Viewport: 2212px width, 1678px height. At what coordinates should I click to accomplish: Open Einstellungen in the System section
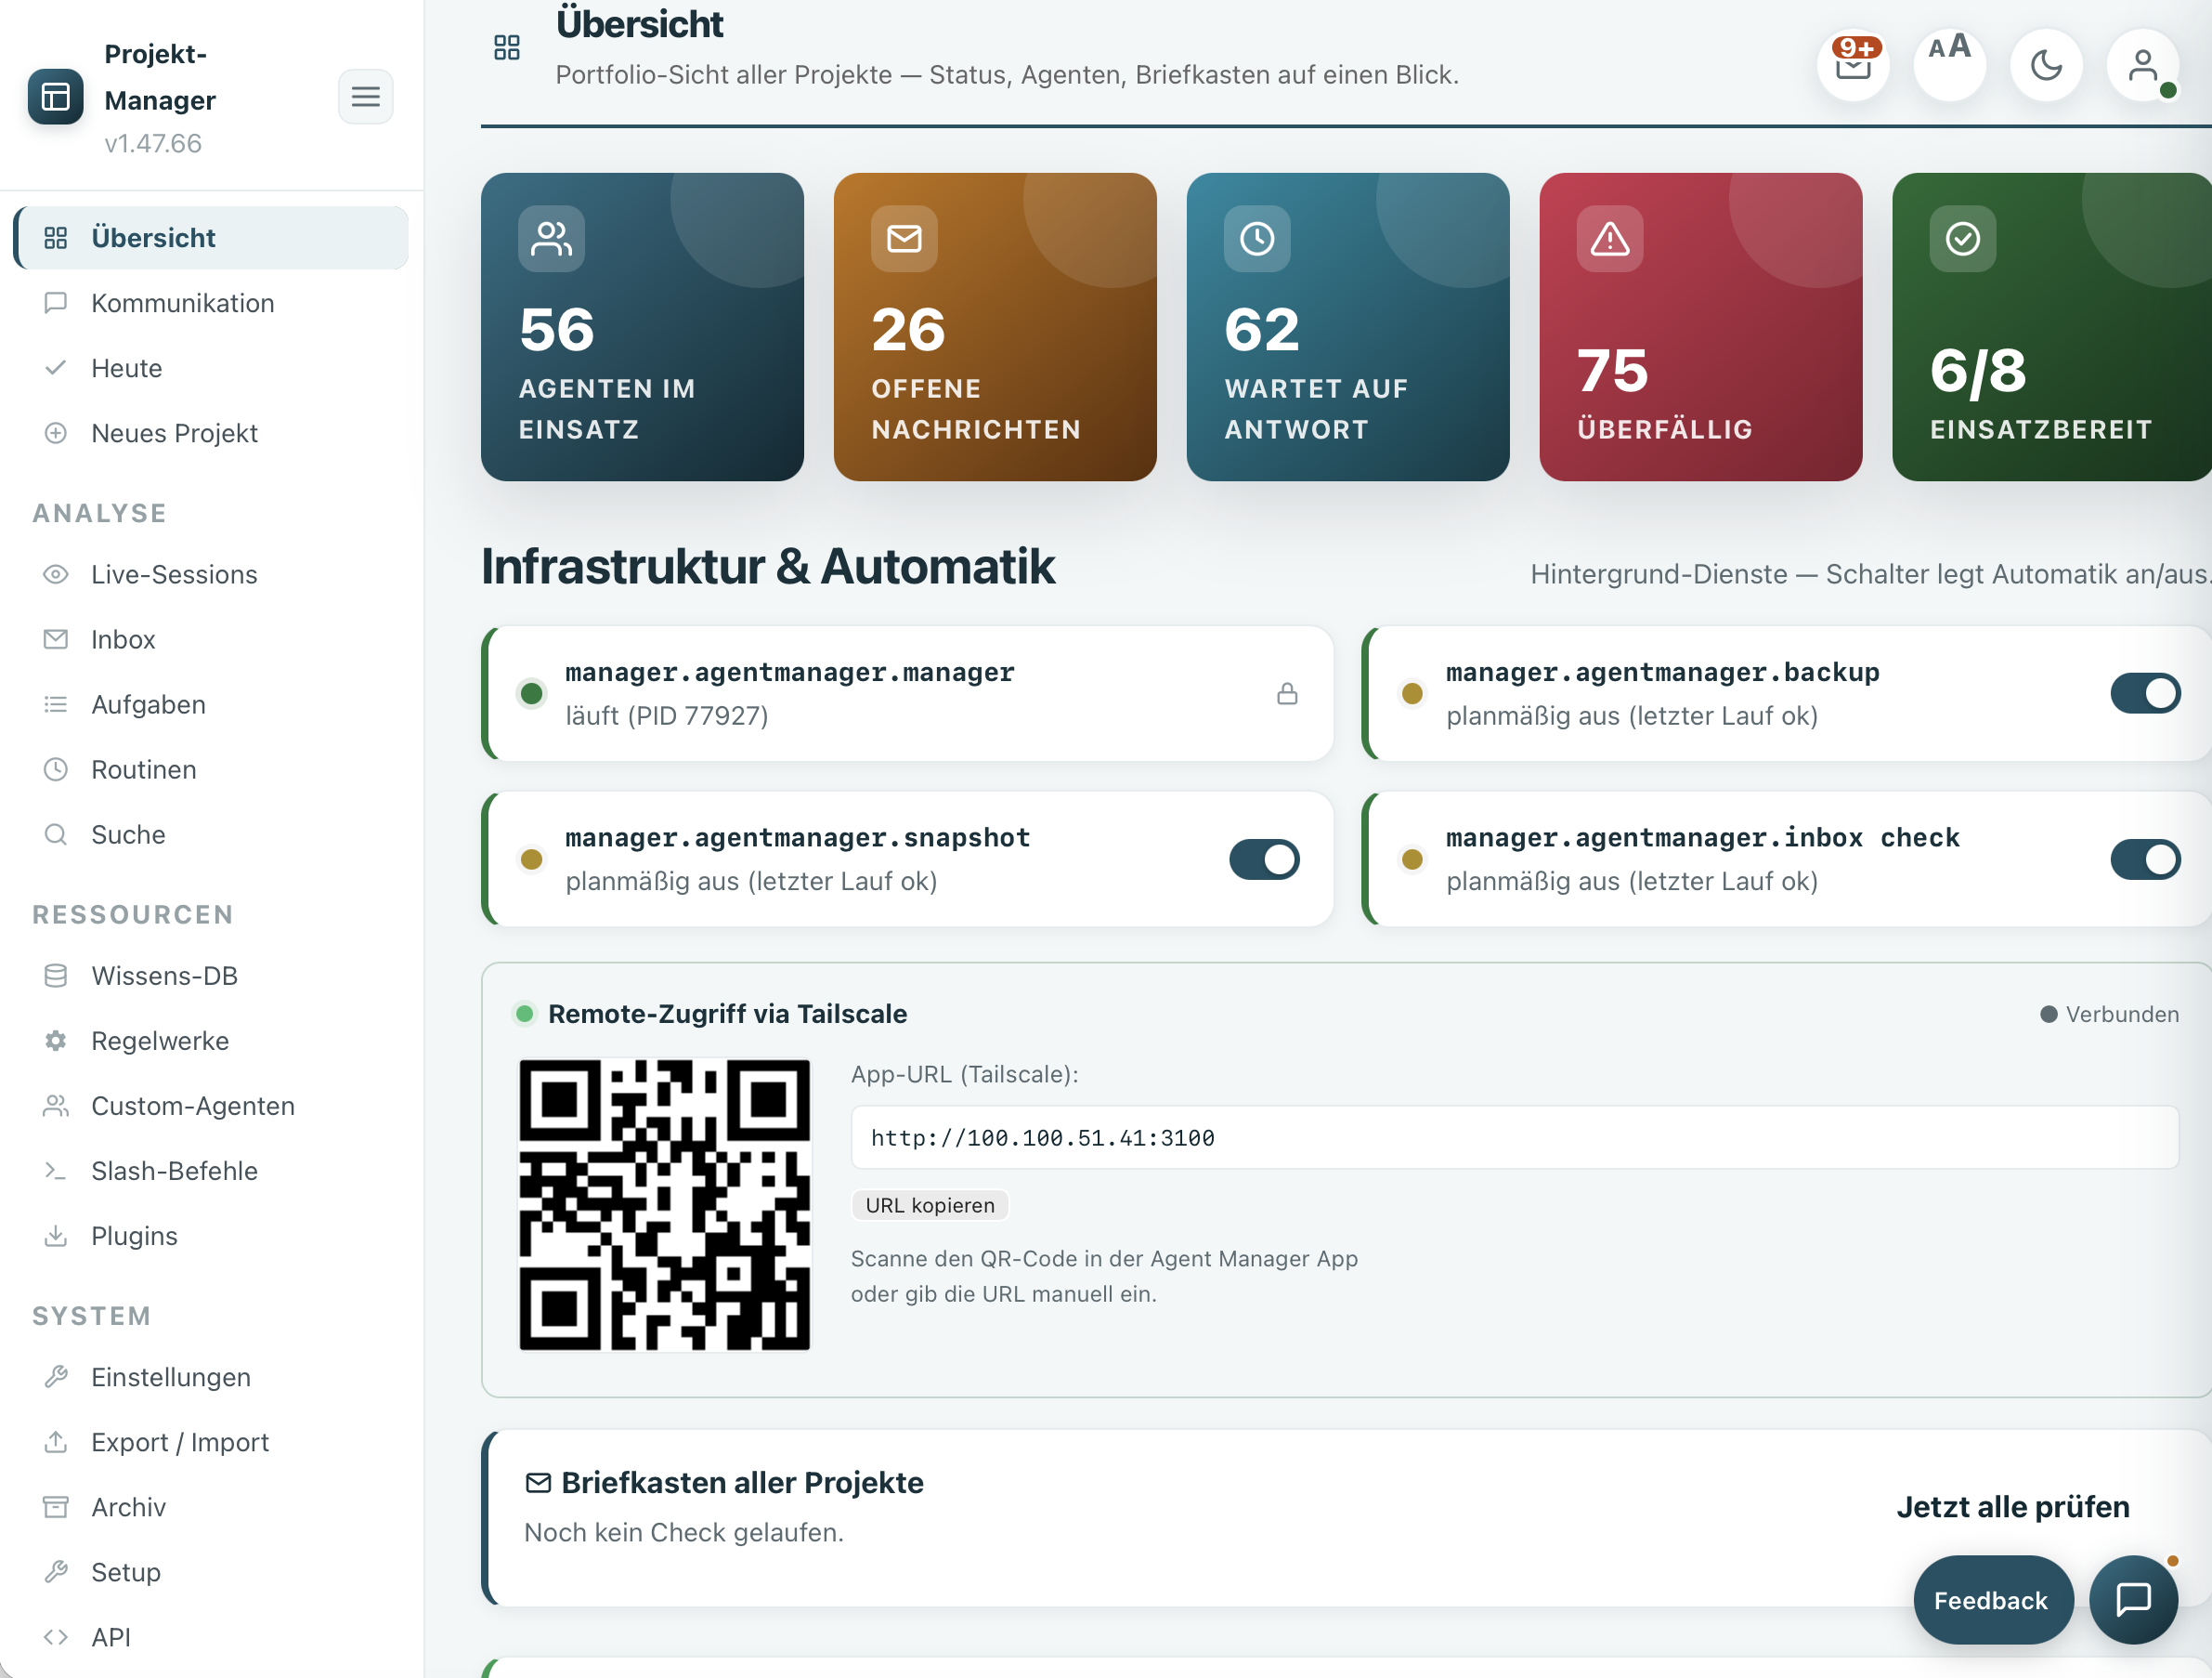(211, 1377)
